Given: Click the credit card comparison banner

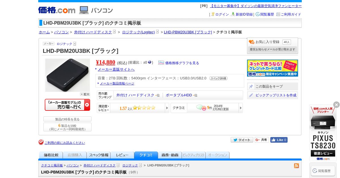Looking at the screenshot, I should (273, 68).
